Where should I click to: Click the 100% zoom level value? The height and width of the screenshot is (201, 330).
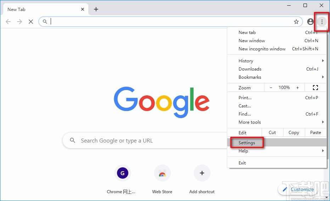(284, 88)
